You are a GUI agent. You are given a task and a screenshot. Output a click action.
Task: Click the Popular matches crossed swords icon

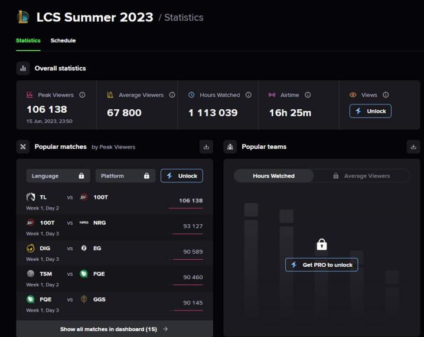tap(23, 147)
